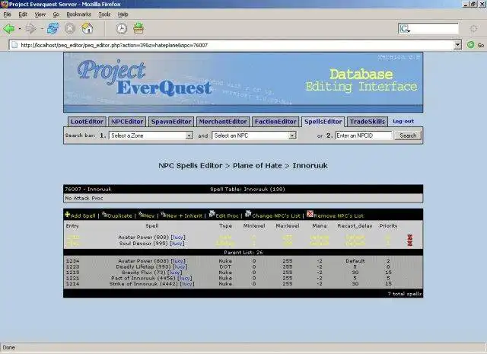Go back with the green arrow button

click(x=8, y=29)
